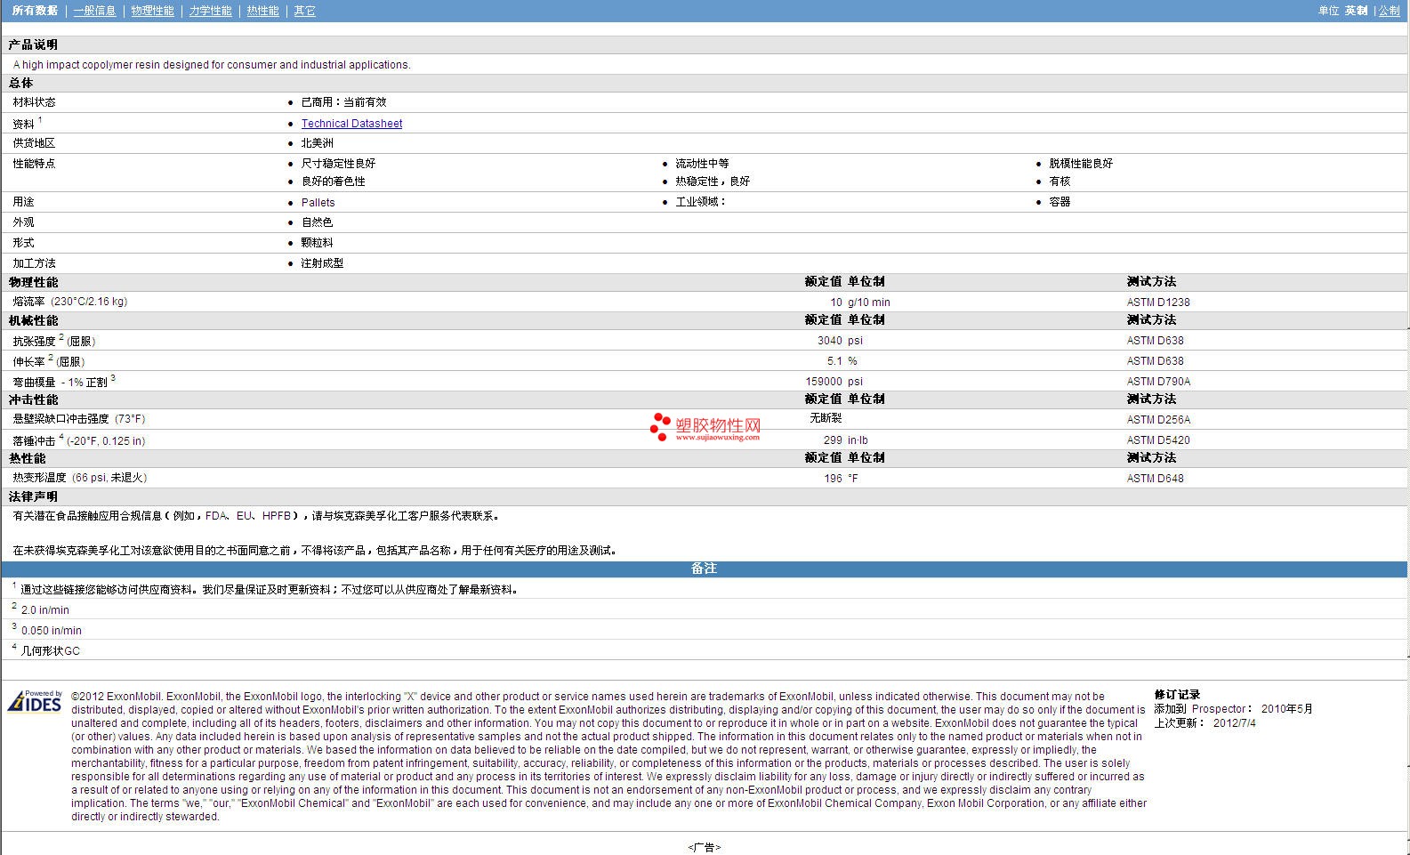1410x855 pixels.
Task: Click the 落锤冲击 row label
Action: [78, 440]
